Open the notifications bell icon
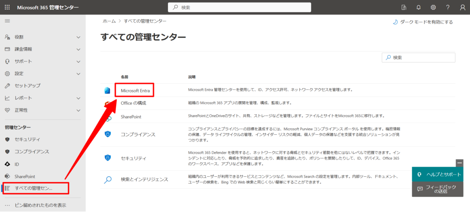This screenshot has width=470, height=212. pos(419,7)
